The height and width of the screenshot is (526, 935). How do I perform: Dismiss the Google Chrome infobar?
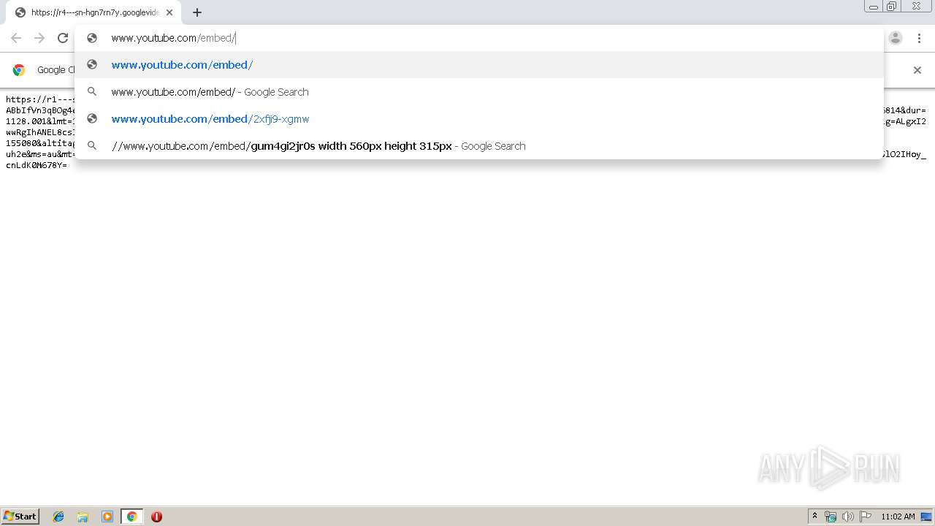tap(917, 70)
